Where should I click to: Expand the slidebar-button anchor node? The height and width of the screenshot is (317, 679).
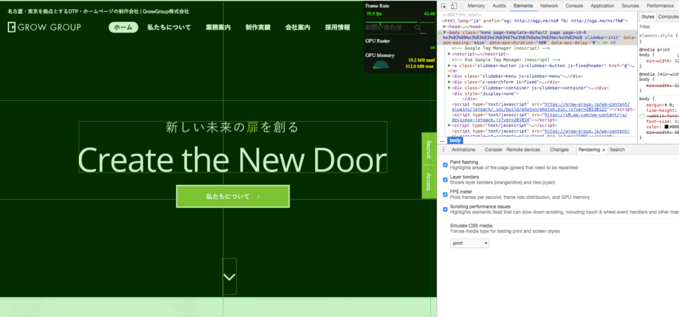pyautogui.click(x=450, y=66)
